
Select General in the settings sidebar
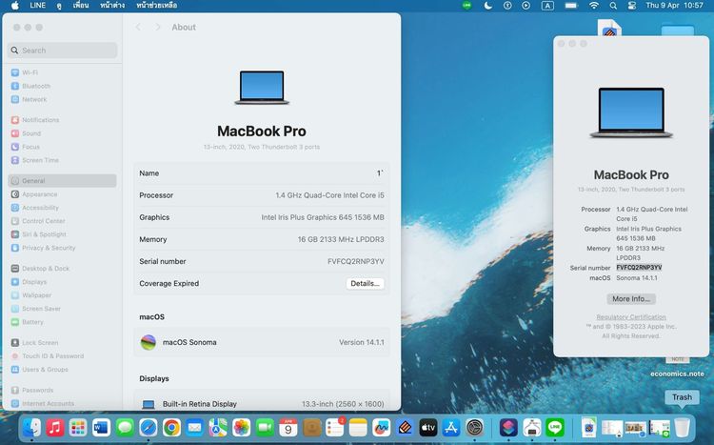point(62,180)
